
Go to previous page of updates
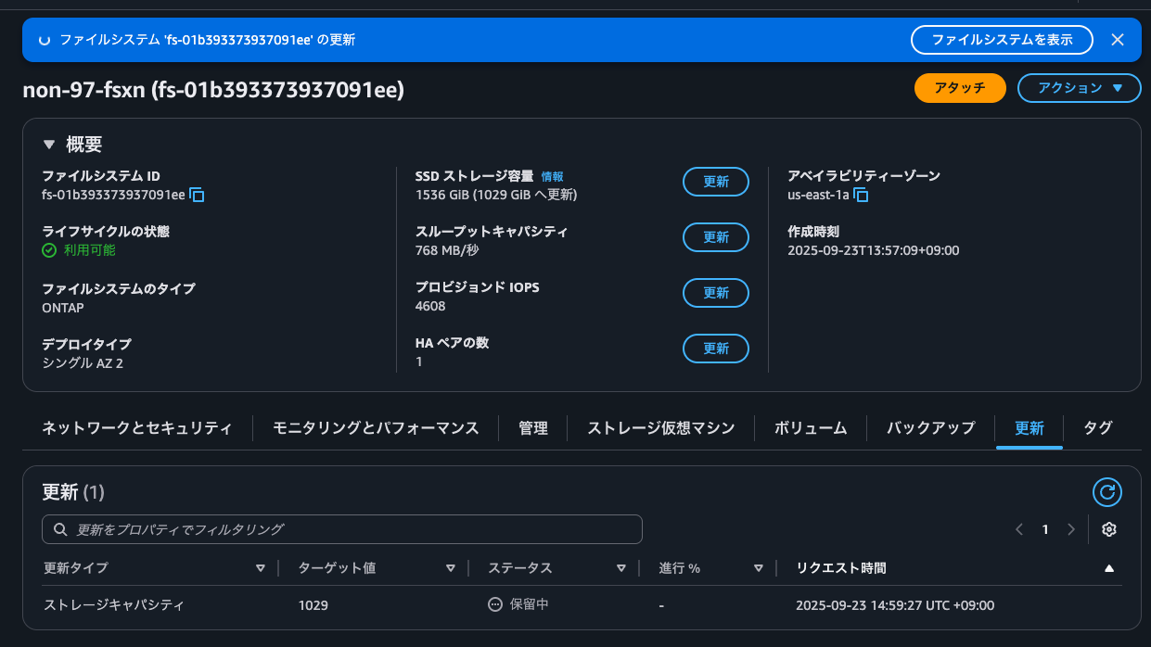tap(1019, 529)
